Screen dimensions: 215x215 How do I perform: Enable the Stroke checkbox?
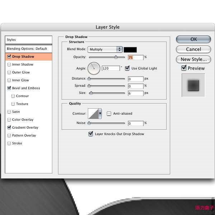[x=9, y=143]
